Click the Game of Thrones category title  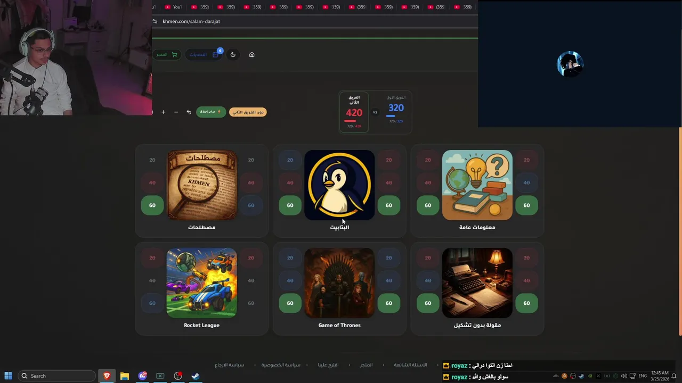[339, 325]
